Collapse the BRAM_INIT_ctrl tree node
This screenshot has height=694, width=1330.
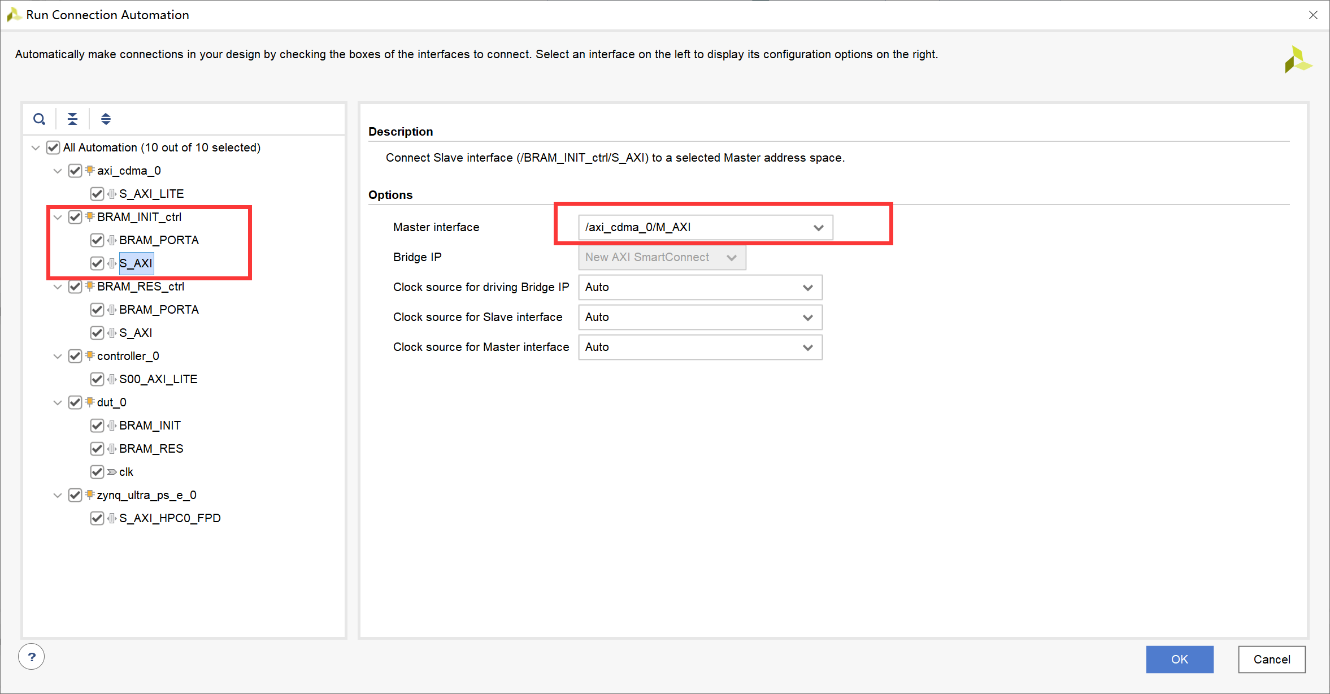[x=58, y=217]
